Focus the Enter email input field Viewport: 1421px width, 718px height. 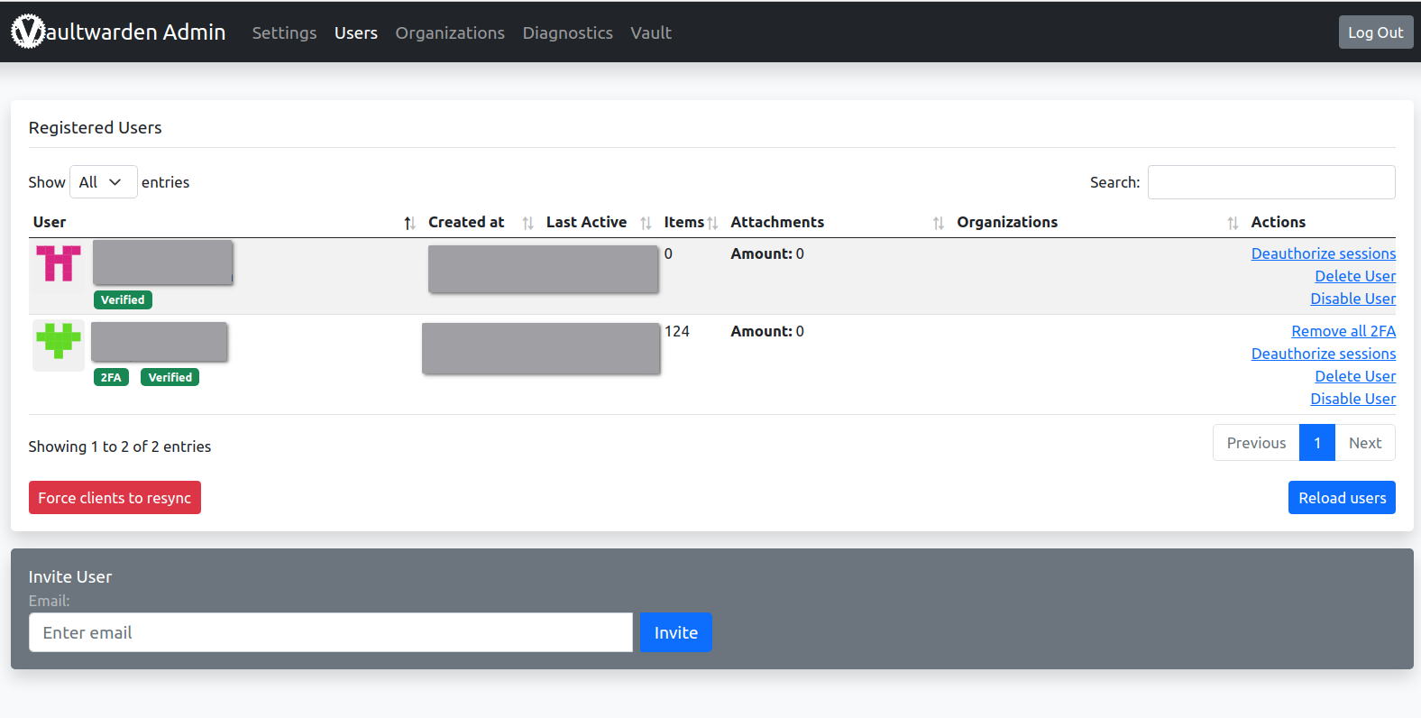point(330,632)
